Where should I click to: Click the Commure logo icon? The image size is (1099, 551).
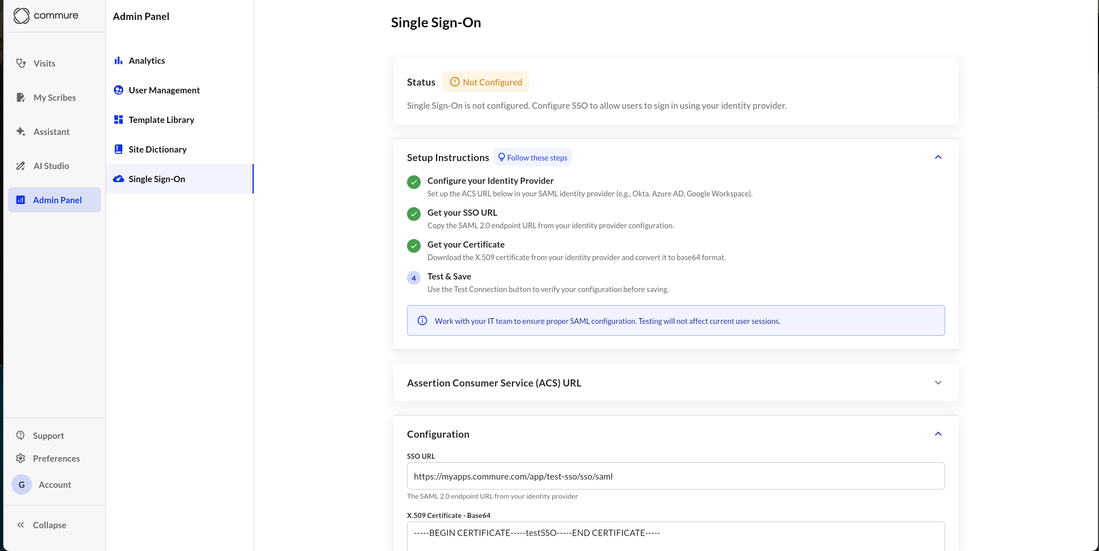click(22, 16)
